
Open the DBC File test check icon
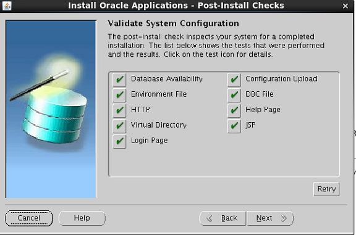pyautogui.click(x=234, y=95)
